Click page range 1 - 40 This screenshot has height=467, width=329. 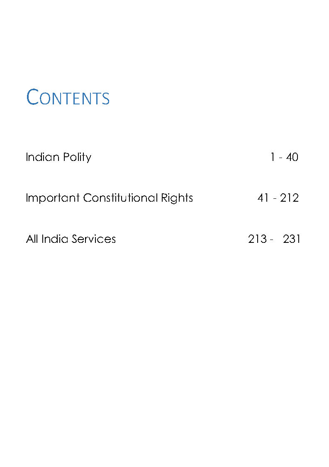pyautogui.click(x=284, y=157)
